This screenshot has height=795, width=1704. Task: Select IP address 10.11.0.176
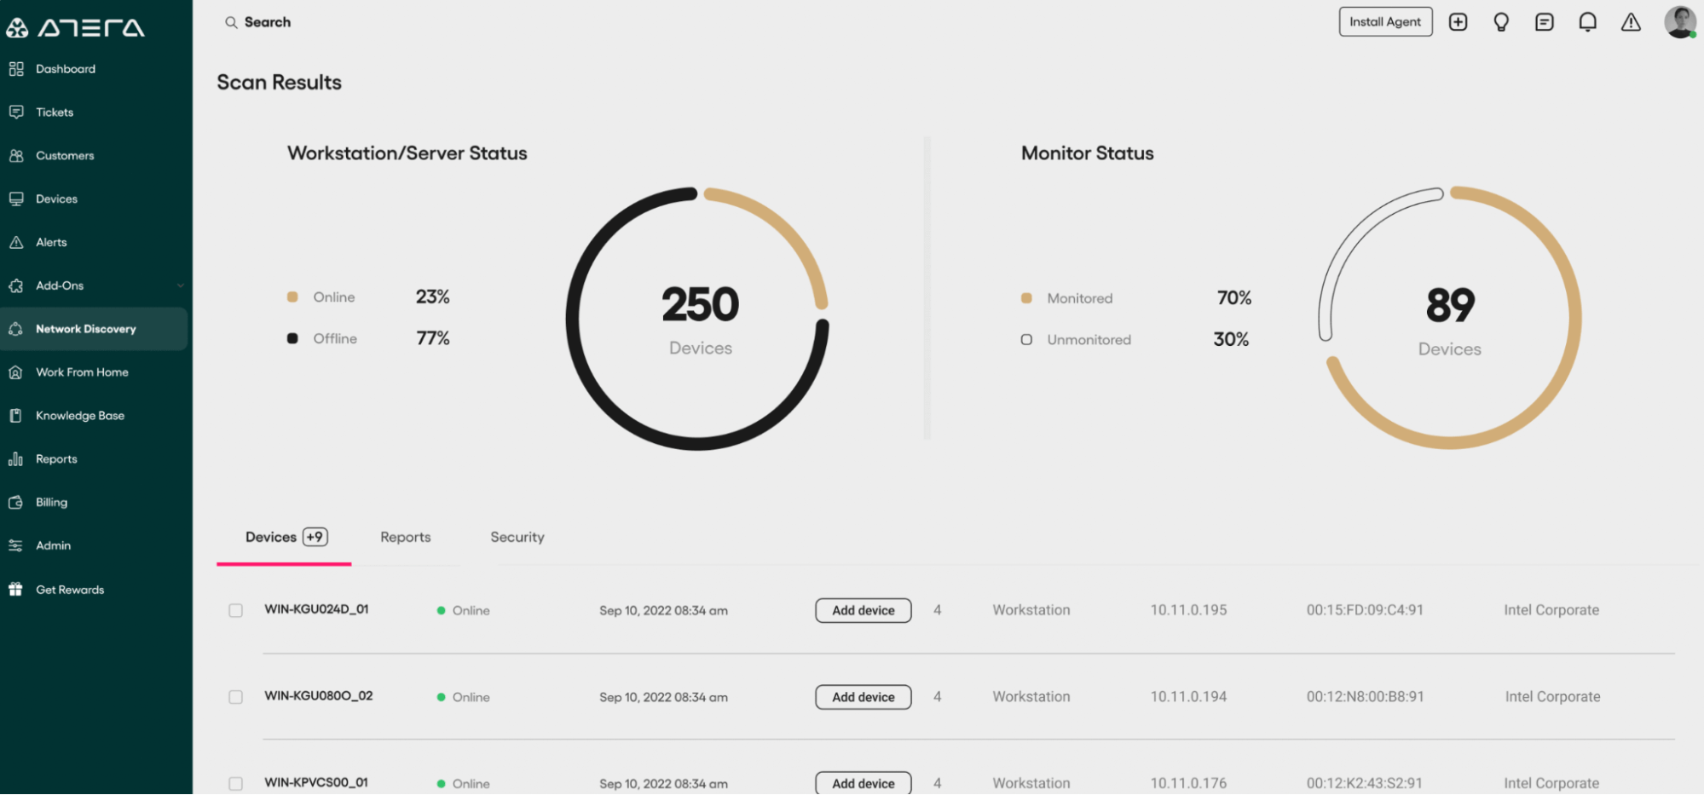pos(1188,784)
